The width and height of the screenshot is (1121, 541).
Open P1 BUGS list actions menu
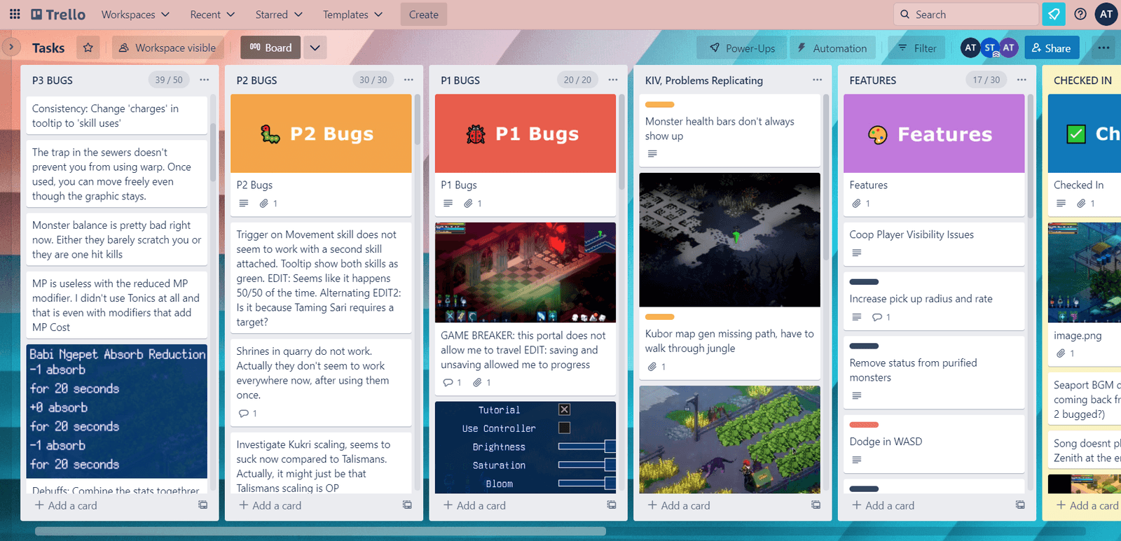(613, 80)
